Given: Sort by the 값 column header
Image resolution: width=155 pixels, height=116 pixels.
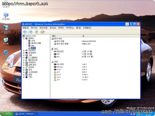Looking at the screenshot, I should [x=110, y=36].
